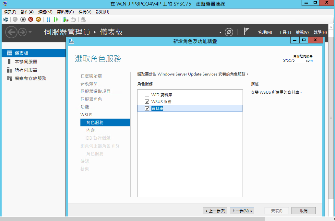The width and height of the screenshot is (335, 221).
Task: Click the VM connection window title icon
Action: pos(5,4)
